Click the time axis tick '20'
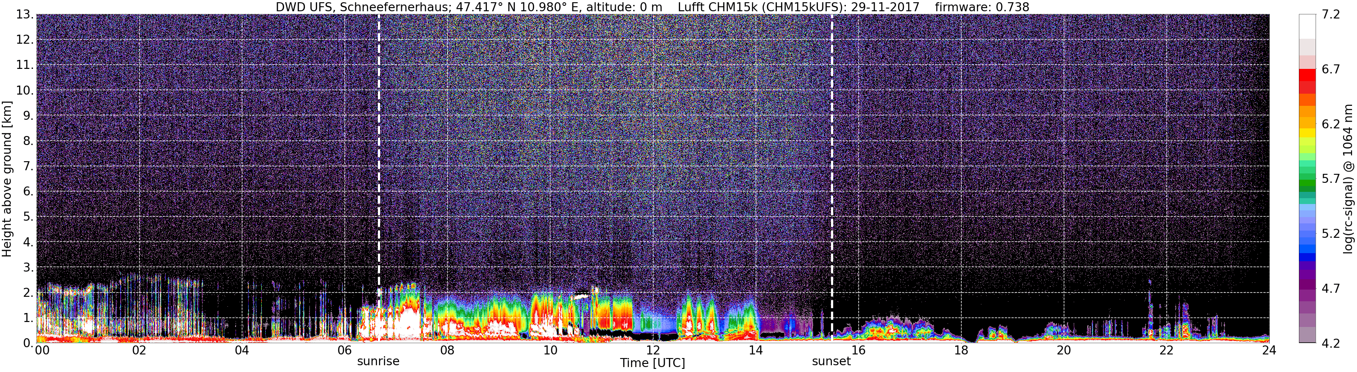 click(1064, 350)
